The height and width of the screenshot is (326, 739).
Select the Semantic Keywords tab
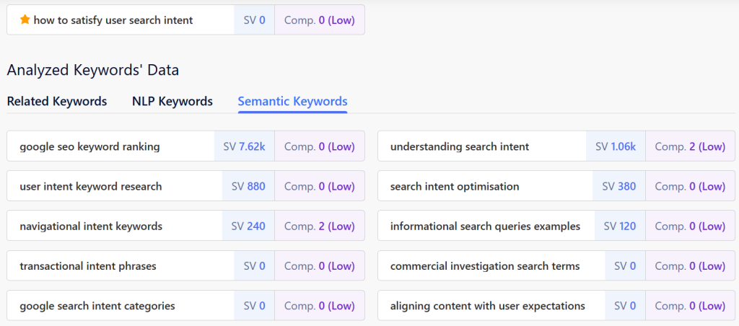[x=292, y=102]
